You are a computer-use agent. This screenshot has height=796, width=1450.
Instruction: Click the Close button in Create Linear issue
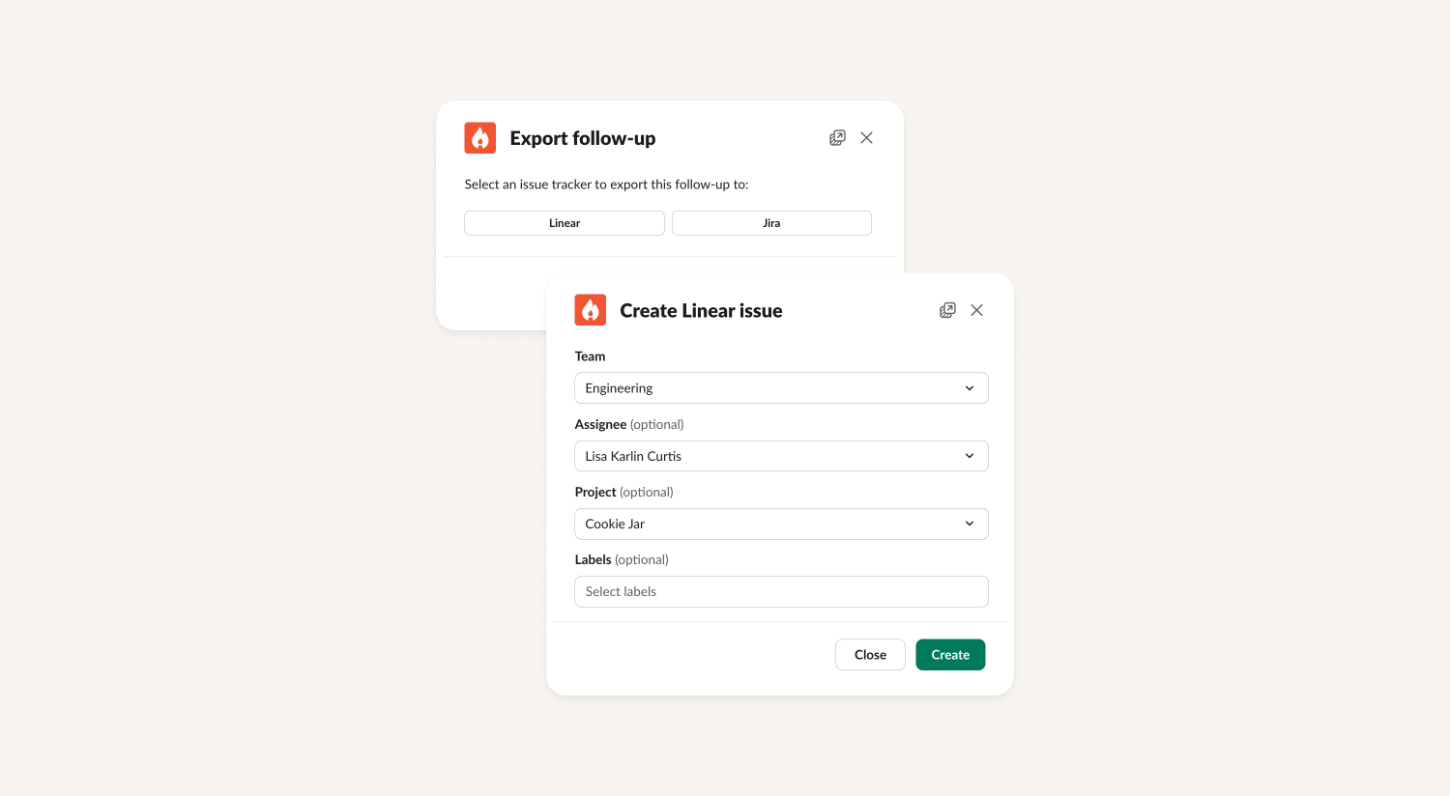point(870,655)
